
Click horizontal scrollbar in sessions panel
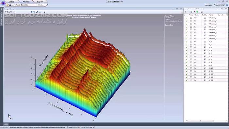pos(201,121)
